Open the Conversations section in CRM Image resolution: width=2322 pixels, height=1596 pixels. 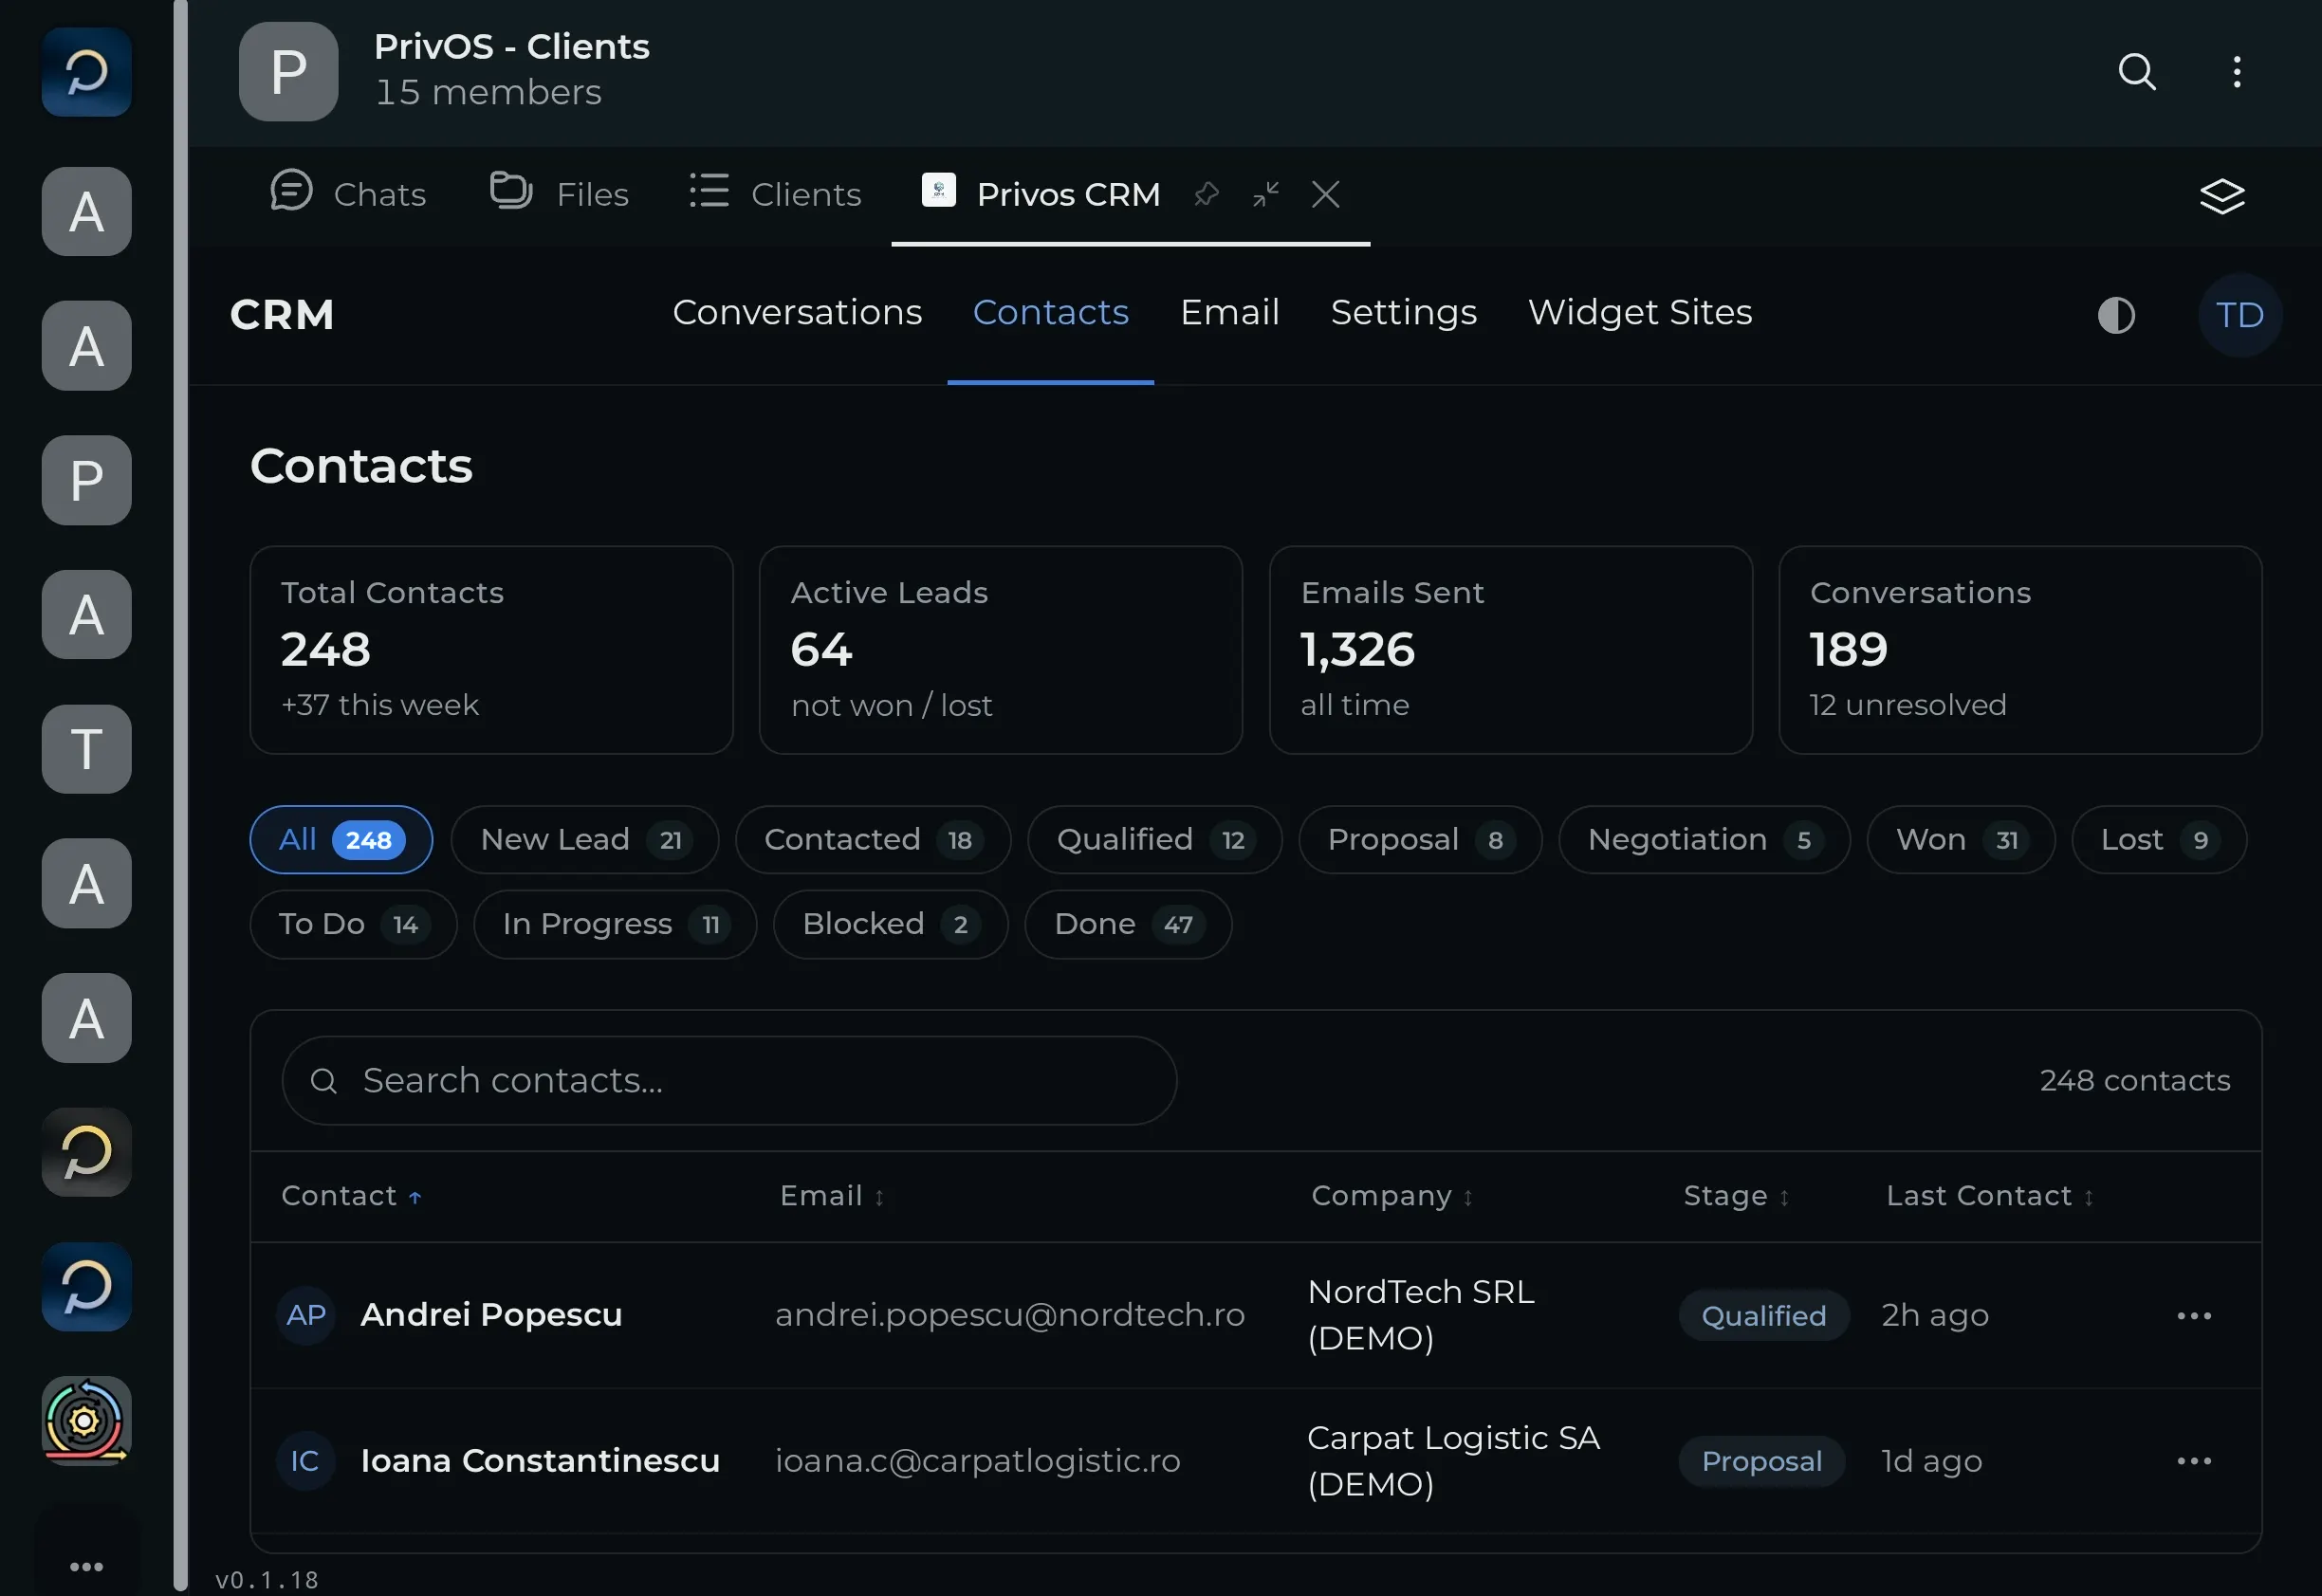(x=797, y=312)
